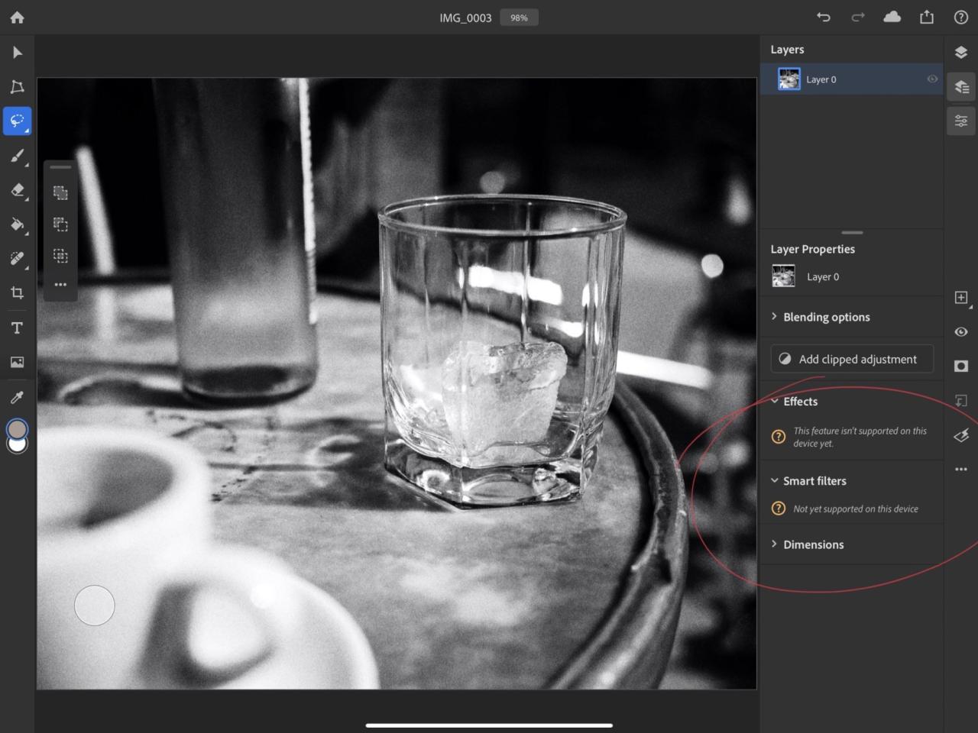978x733 pixels.
Task: Choose add to selection mode
Action: click(x=60, y=193)
